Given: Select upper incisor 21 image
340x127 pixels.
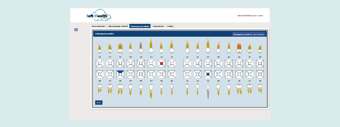Looking at the screenshot, I should (x=187, y=47).
